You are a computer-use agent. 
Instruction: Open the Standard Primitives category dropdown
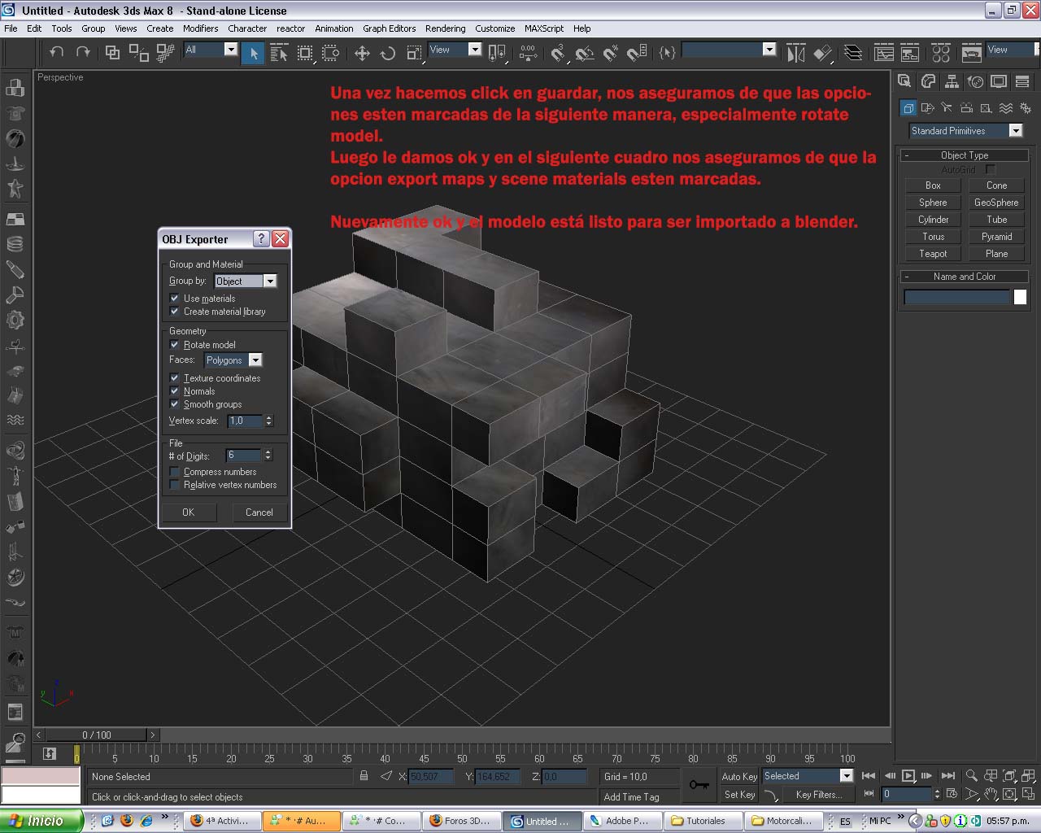[965, 131]
